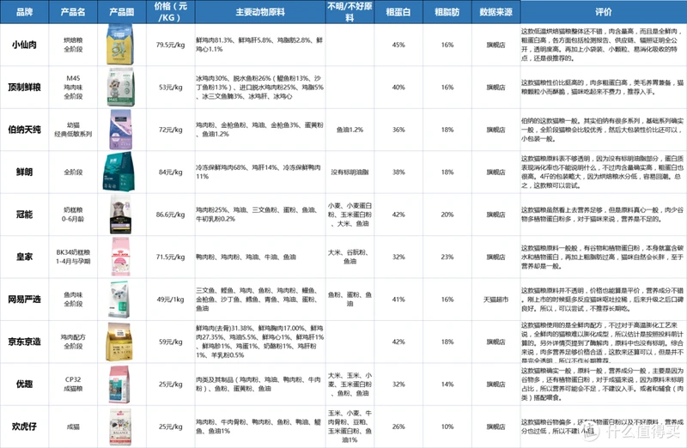Click the 评价 column header
The height and width of the screenshot is (448, 687).
(x=604, y=12)
